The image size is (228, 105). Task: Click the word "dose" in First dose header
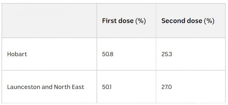(x=125, y=21)
